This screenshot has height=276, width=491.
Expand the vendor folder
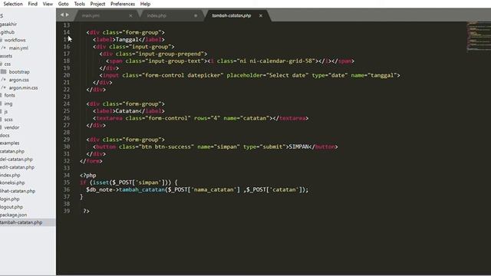(x=12, y=127)
